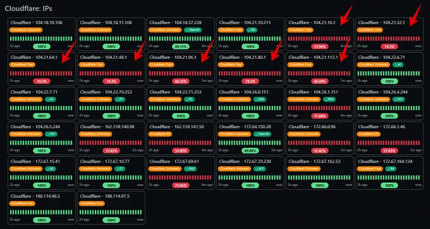The height and width of the screenshot is (229, 430).
Task: Select the Cloudflare - 172.64.150.28 title
Action: 245,127
